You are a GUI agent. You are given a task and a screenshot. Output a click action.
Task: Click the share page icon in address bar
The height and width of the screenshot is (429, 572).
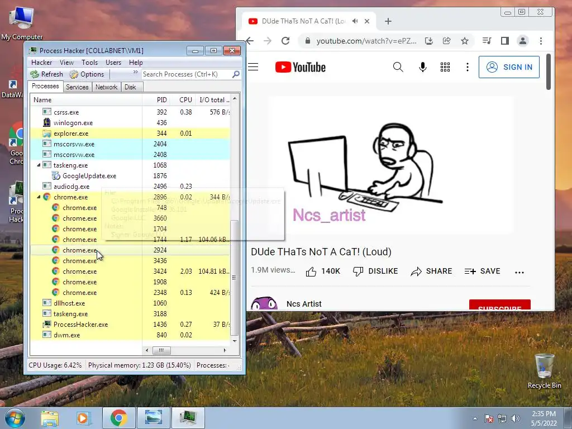click(x=446, y=41)
